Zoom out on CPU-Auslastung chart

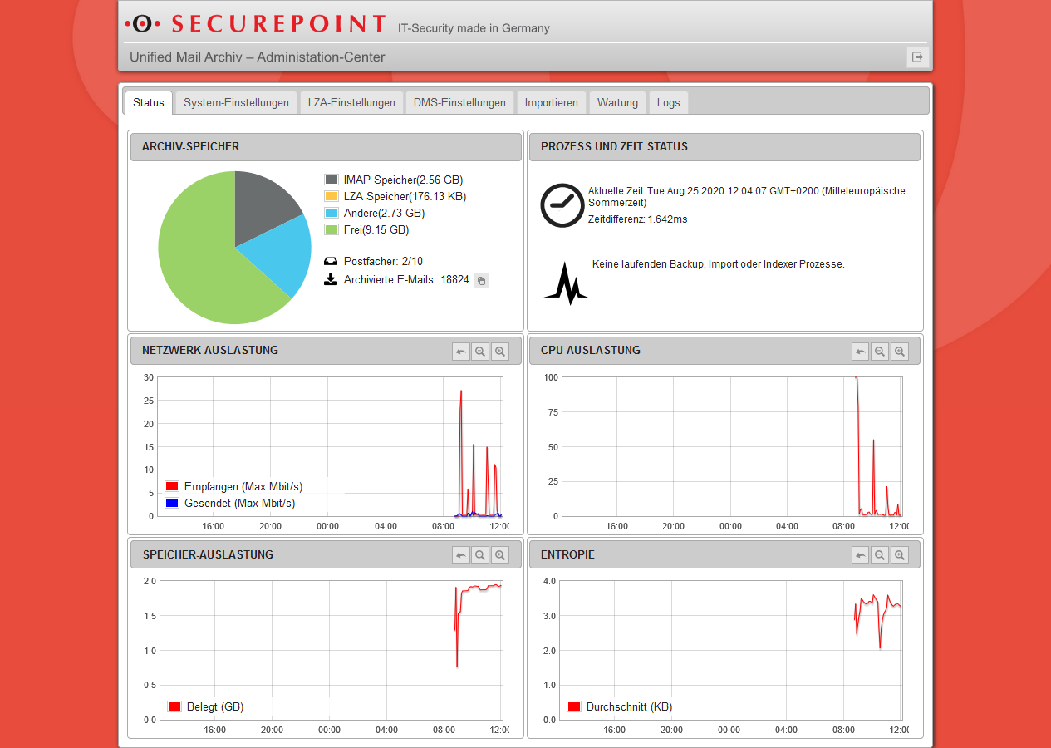coord(880,352)
